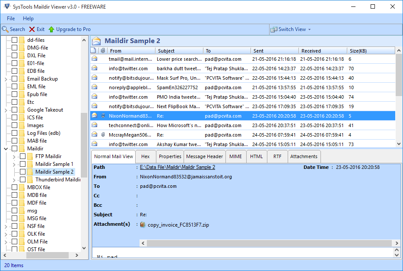The image size is (403, 271).
Task: Open the Attachments tab
Action: 304,156
